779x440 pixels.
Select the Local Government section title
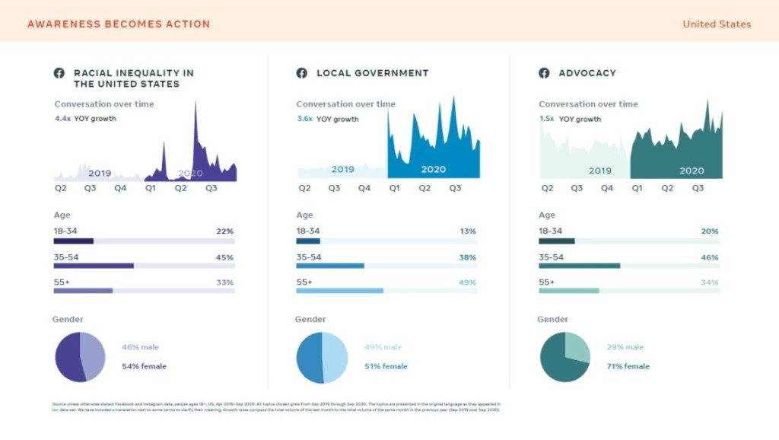pyautogui.click(x=373, y=73)
